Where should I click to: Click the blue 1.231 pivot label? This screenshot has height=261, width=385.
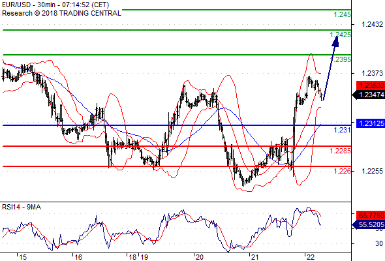pyautogui.click(x=343, y=130)
